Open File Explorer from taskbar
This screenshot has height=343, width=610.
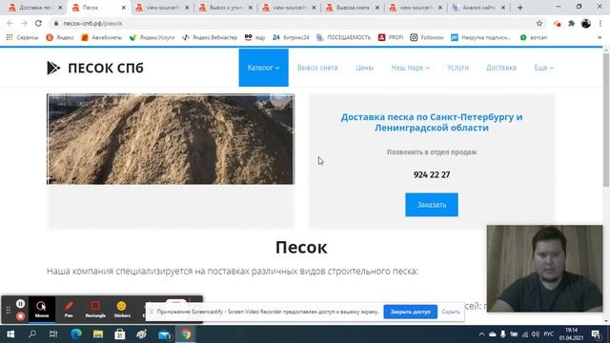click(x=97, y=334)
